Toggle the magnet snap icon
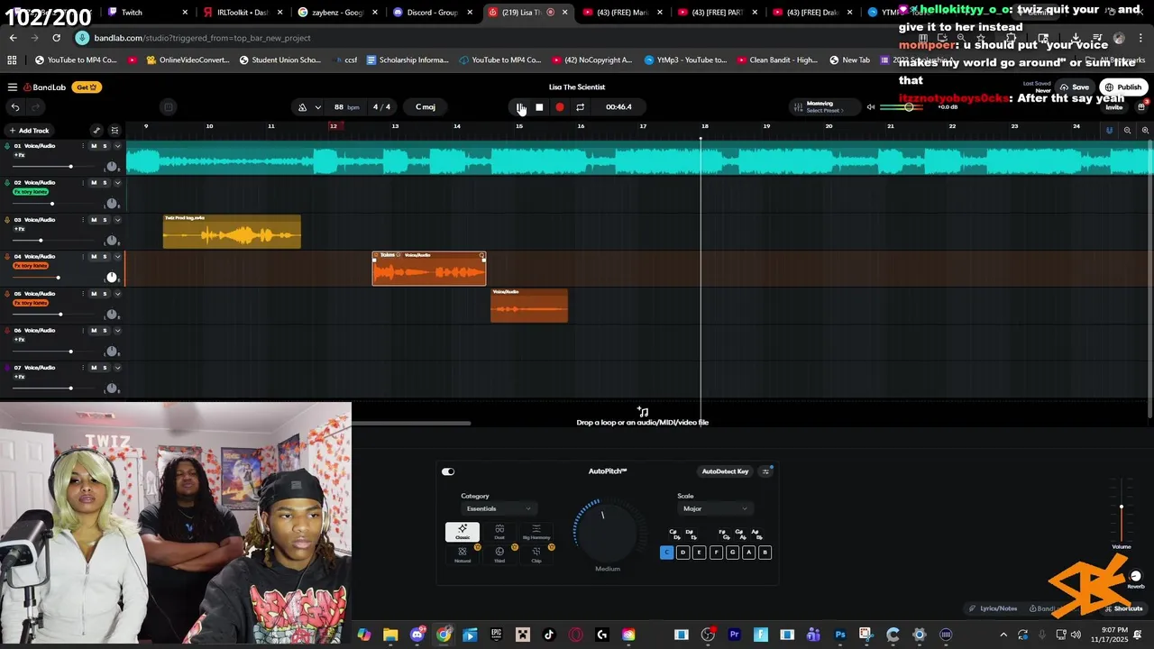Viewport: 1154px width, 649px height. tap(1109, 131)
